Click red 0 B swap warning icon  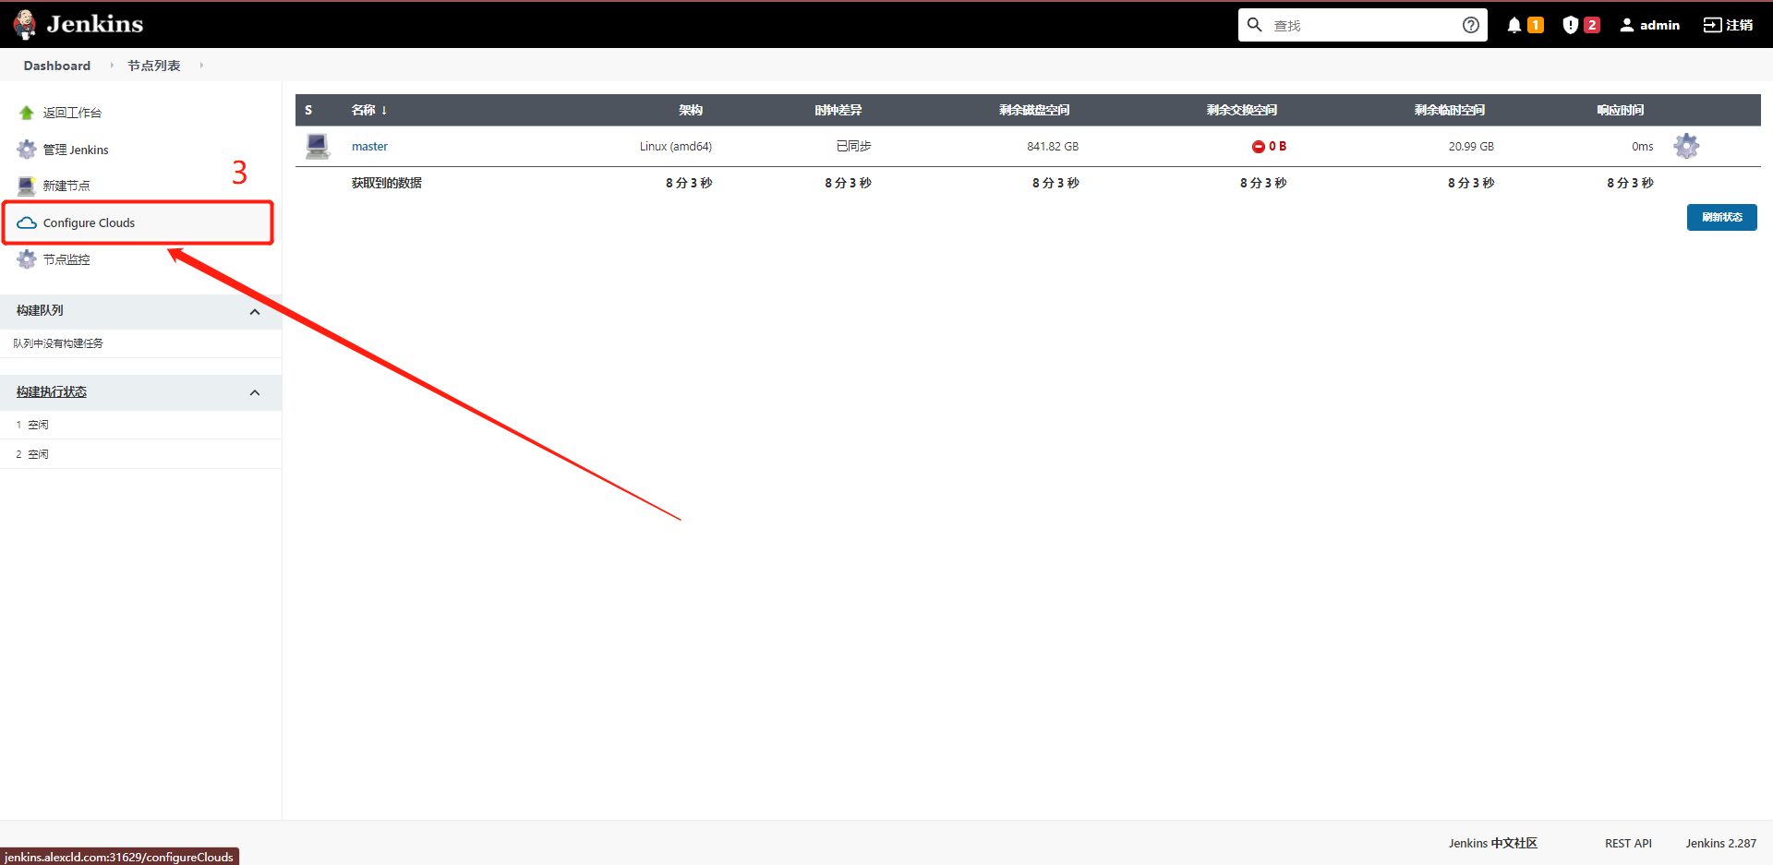1258,147
